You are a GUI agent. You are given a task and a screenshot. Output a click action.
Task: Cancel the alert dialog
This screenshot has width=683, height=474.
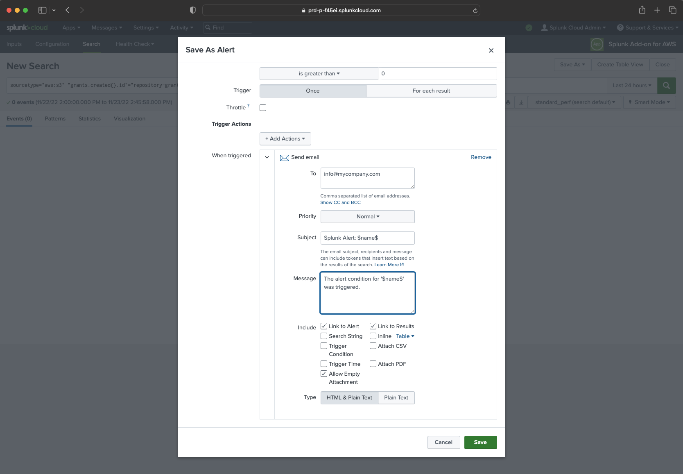tap(443, 442)
